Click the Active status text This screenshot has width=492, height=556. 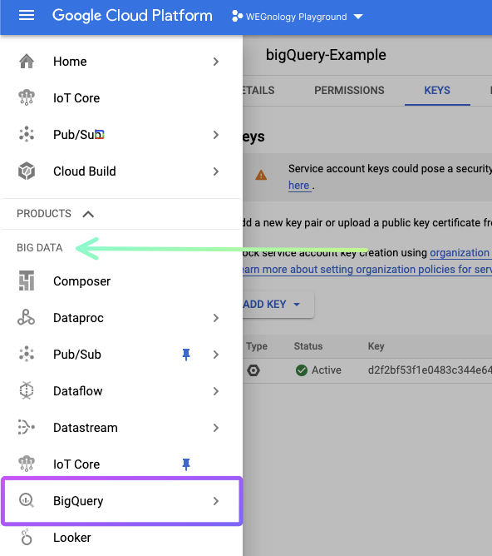tap(326, 370)
